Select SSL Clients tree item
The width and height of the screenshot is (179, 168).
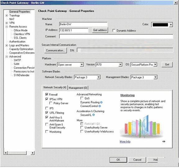point(20,38)
